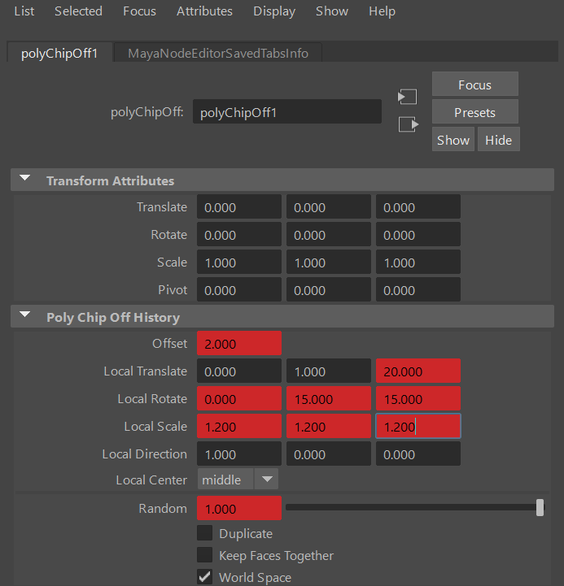Enable the Duplicate checkbox
Screen dimensions: 564x586
pyautogui.click(x=205, y=533)
